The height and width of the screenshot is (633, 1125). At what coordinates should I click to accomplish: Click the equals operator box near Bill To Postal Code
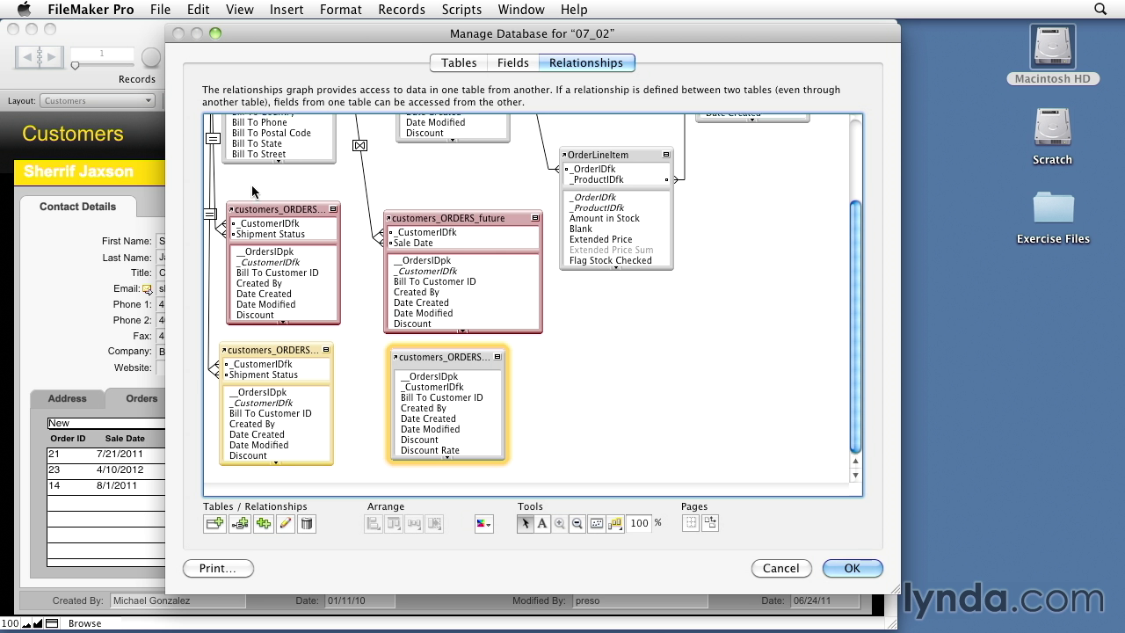click(x=213, y=138)
